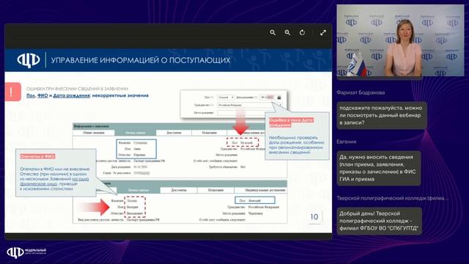469x264 pixels.
Task: Open the Пол dropdown in the form snippet
Action: tap(226, 98)
